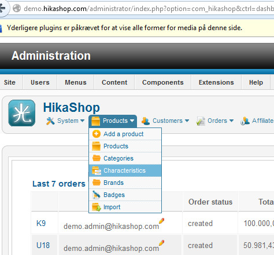The image size is (274, 255).
Task: Expand the System dropdown arrow
Action: click(x=82, y=121)
